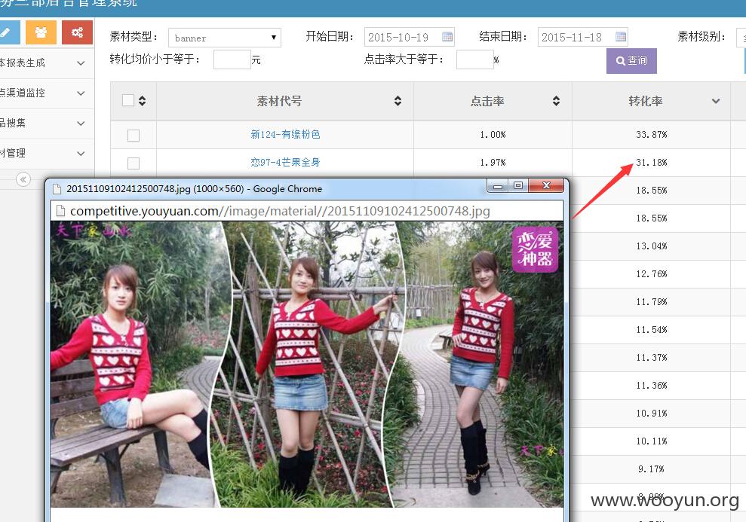746x522 pixels.
Task: Click the 11.54% conversion rate cell
Action: tap(651, 330)
